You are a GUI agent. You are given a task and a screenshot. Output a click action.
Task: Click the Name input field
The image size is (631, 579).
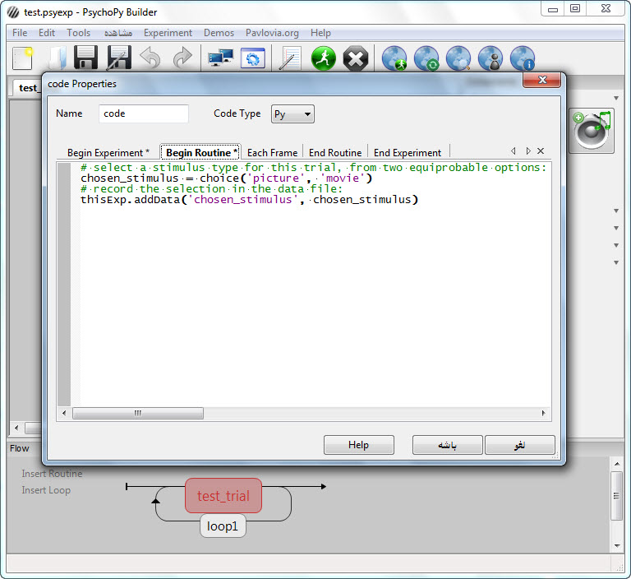tap(144, 113)
